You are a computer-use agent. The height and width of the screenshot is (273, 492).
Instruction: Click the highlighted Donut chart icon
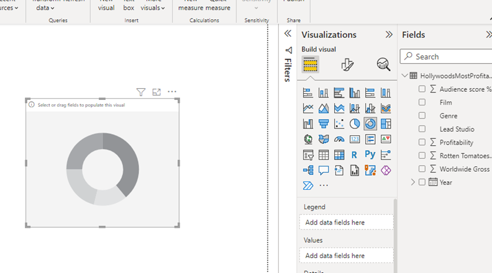coord(370,124)
